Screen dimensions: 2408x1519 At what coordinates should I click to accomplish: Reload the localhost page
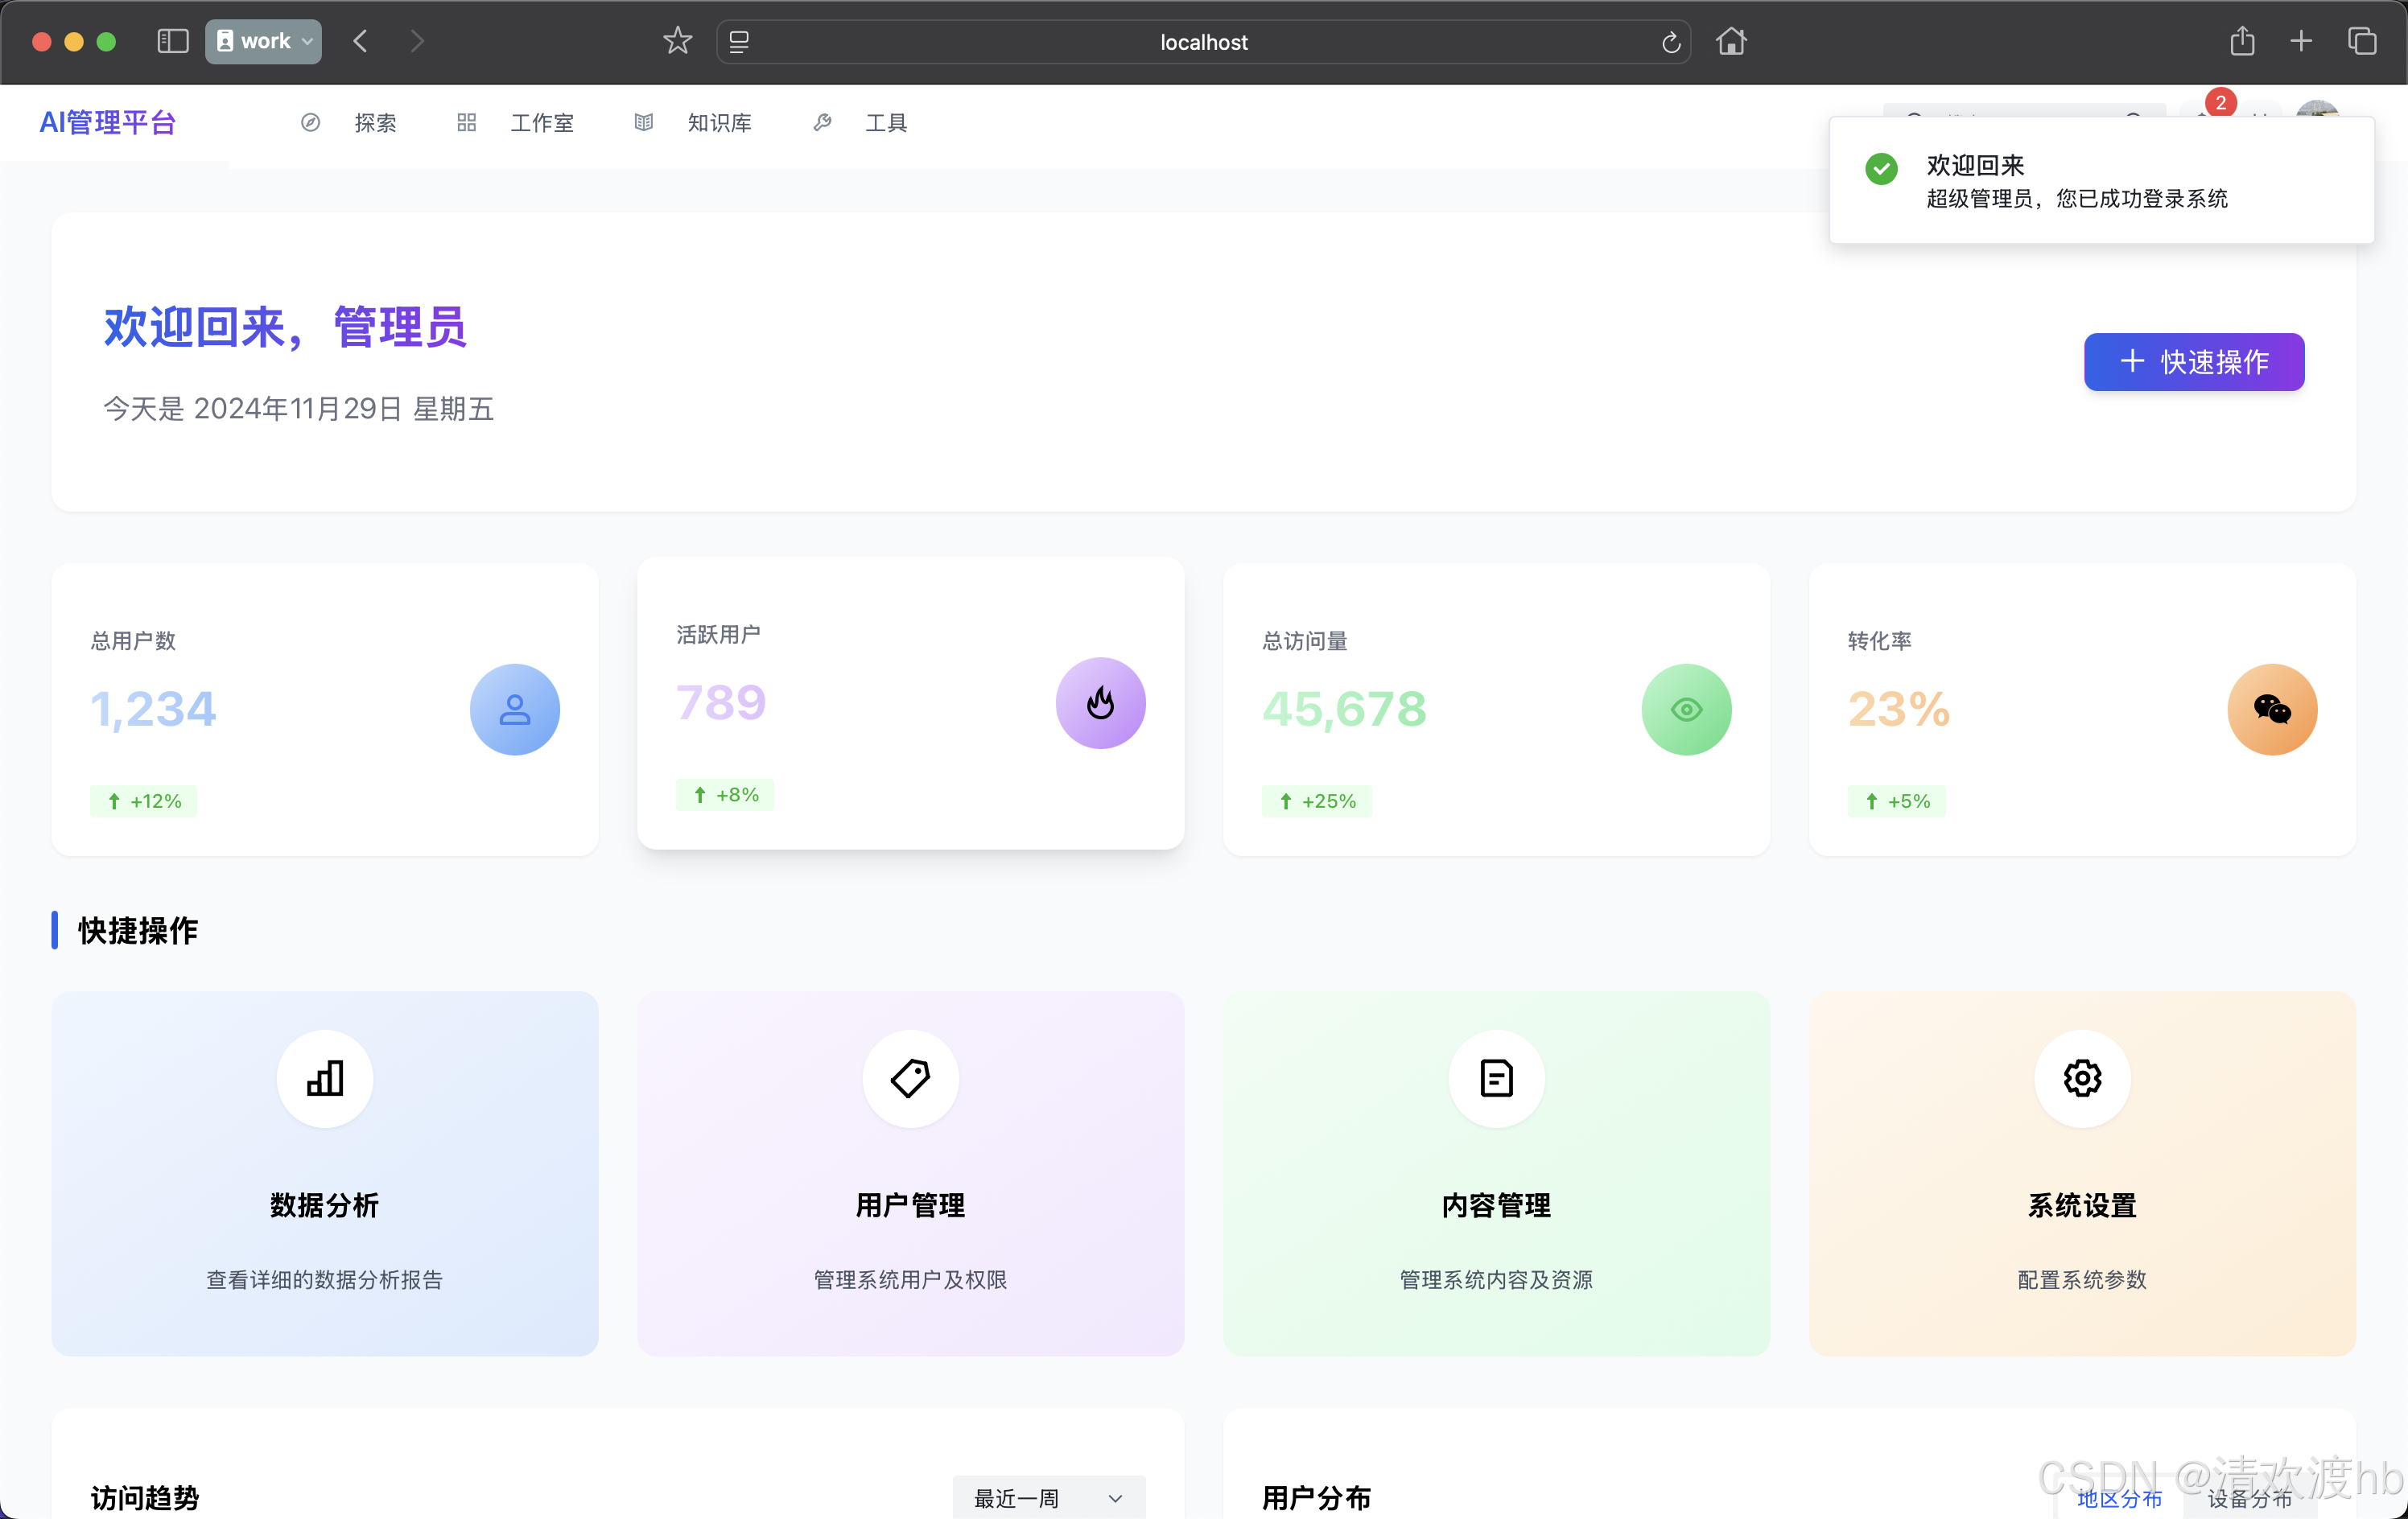1670,42
